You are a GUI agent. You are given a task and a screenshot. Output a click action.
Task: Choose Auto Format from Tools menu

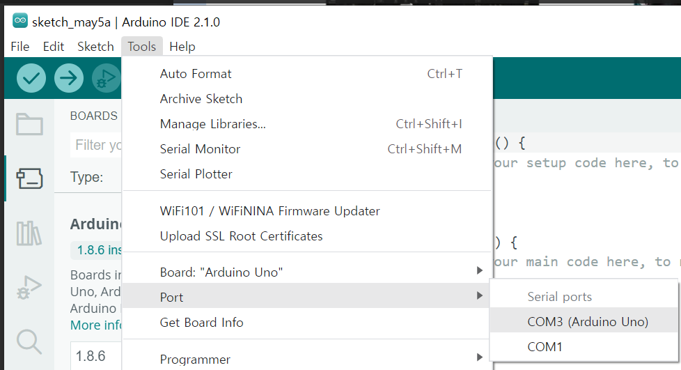pyautogui.click(x=308, y=74)
